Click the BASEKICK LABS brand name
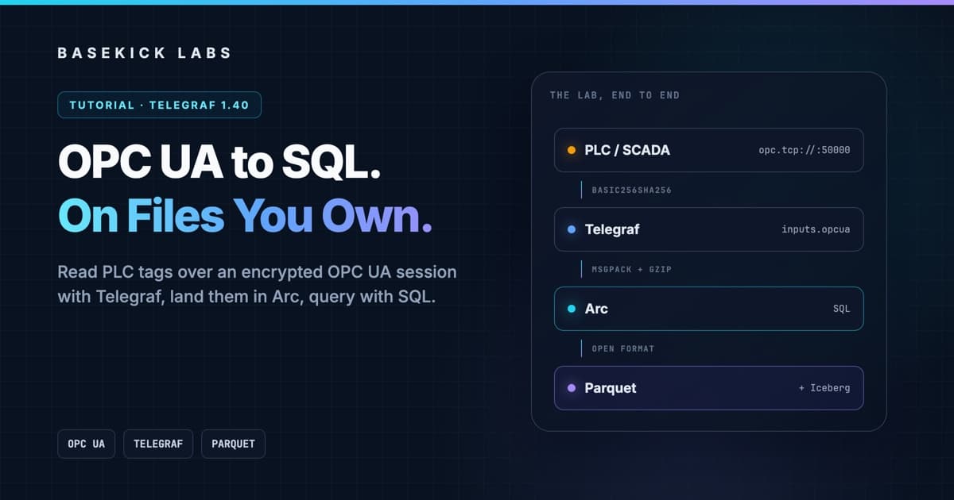The image size is (954, 500). pyautogui.click(x=145, y=53)
